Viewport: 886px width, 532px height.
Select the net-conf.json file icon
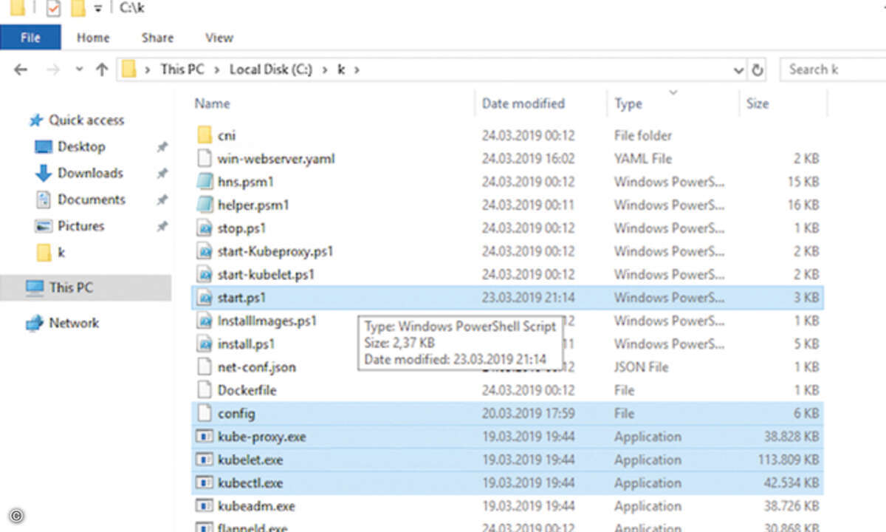coord(205,367)
